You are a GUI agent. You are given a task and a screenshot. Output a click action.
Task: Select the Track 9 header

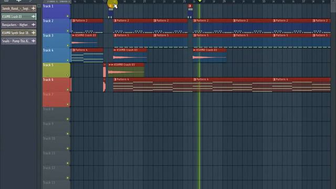point(56,129)
